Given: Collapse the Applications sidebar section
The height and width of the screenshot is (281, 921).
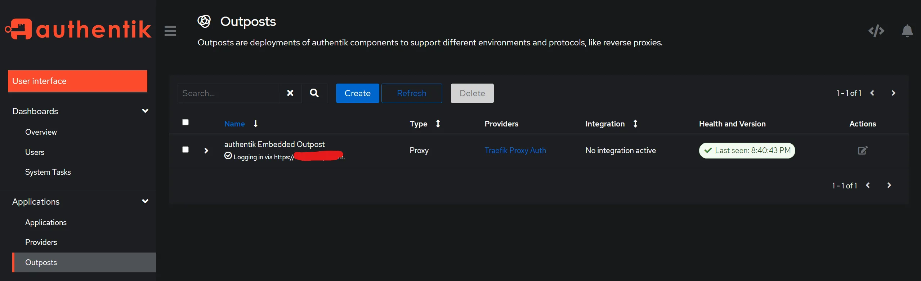Looking at the screenshot, I should pos(145,201).
